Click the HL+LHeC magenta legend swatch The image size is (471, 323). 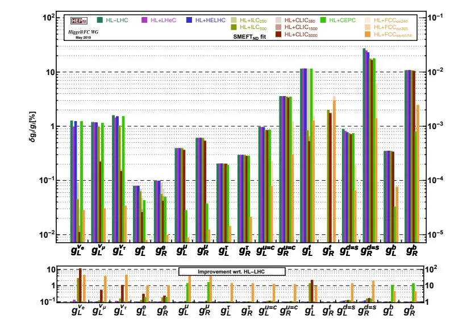point(144,20)
